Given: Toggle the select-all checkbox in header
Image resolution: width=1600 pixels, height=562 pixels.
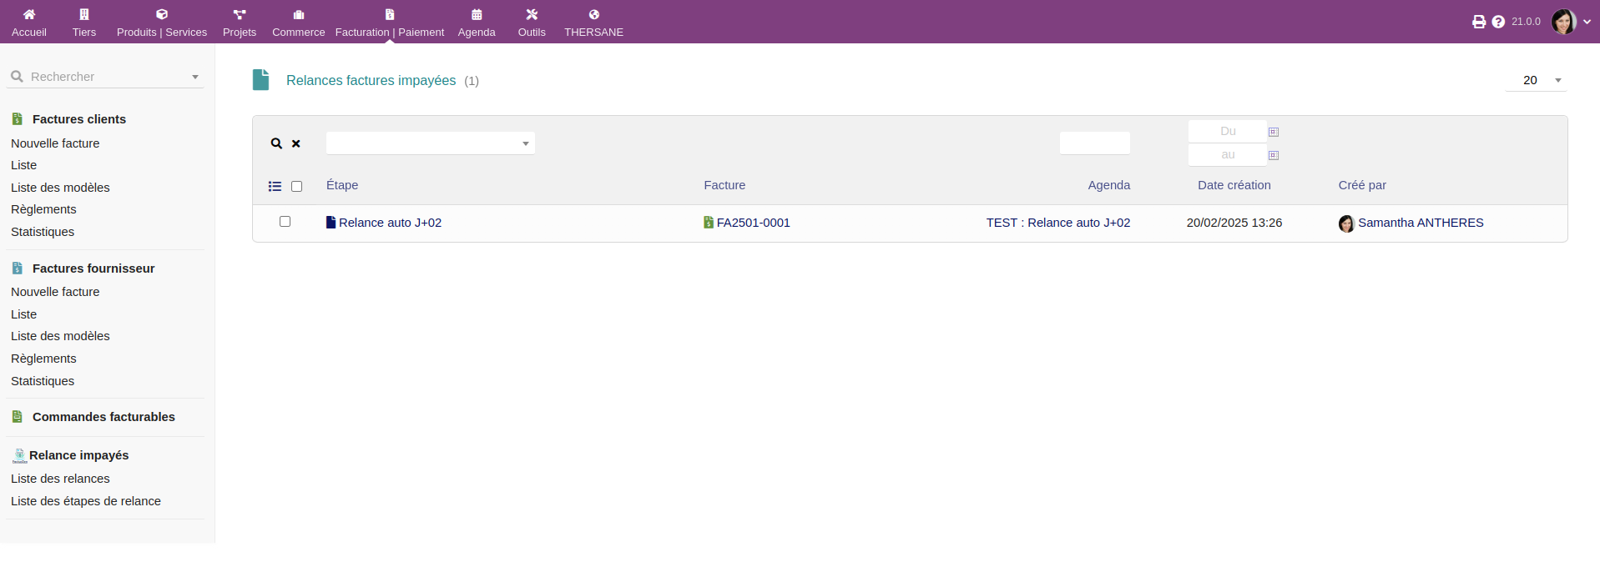Looking at the screenshot, I should pyautogui.click(x=296, y=186).
